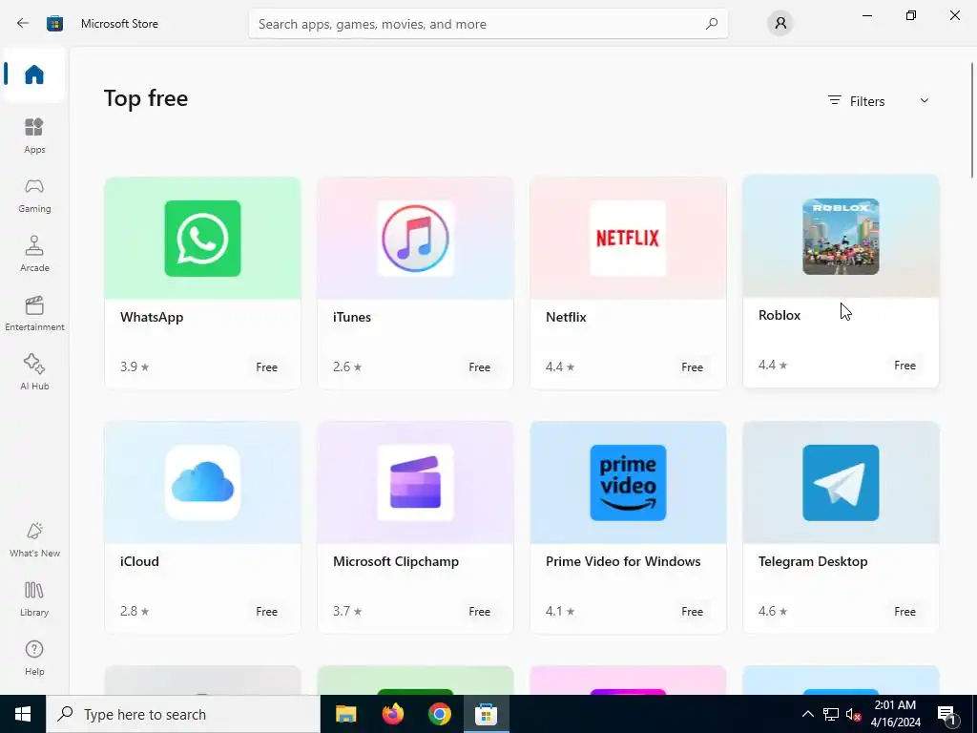This screenshot has width=977, height=733.
Task: Click the network icon in tray
Action: (831, 714)
